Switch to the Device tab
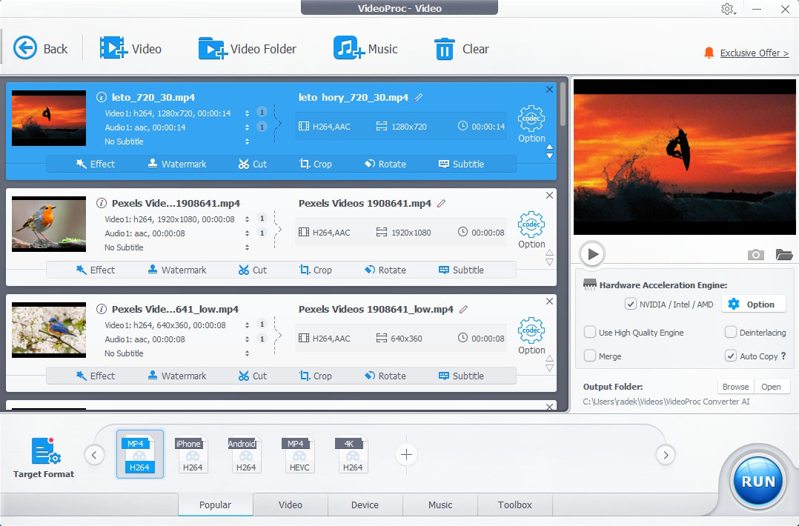The height and width of the screenshot is (526, 799). pyautogui.click(x=365, y=505)
